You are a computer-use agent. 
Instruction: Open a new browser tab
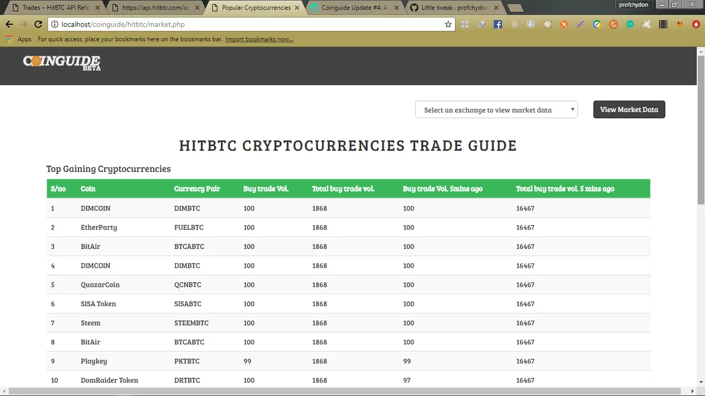point(515,8)
